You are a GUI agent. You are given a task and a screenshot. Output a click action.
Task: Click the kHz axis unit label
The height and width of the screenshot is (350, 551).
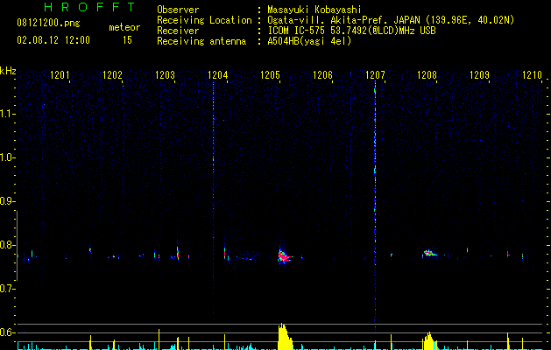click(8, 71)
